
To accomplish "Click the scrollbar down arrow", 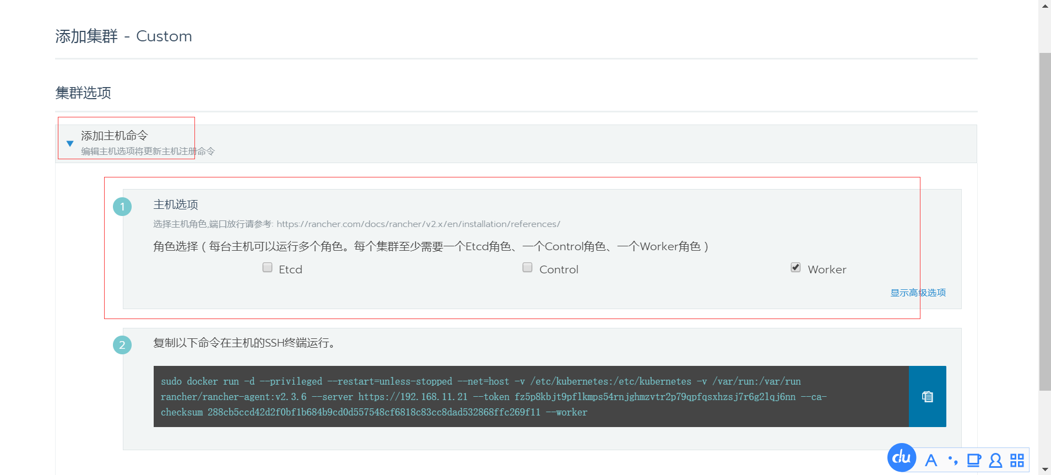I will (1045, 469).
